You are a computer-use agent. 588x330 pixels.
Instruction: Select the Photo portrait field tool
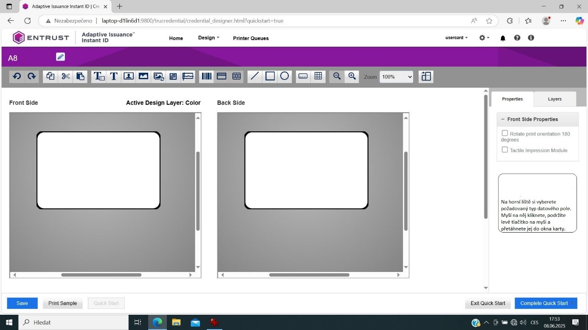[129, 76]
